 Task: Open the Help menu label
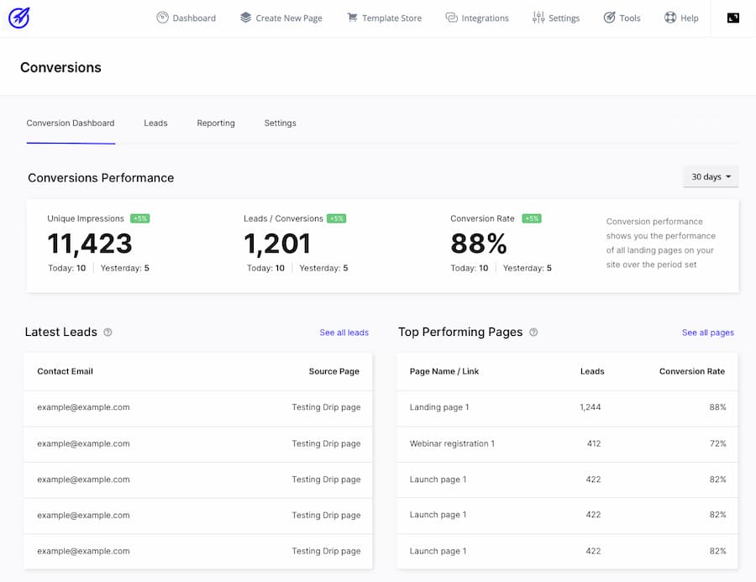tap(690, 18)
